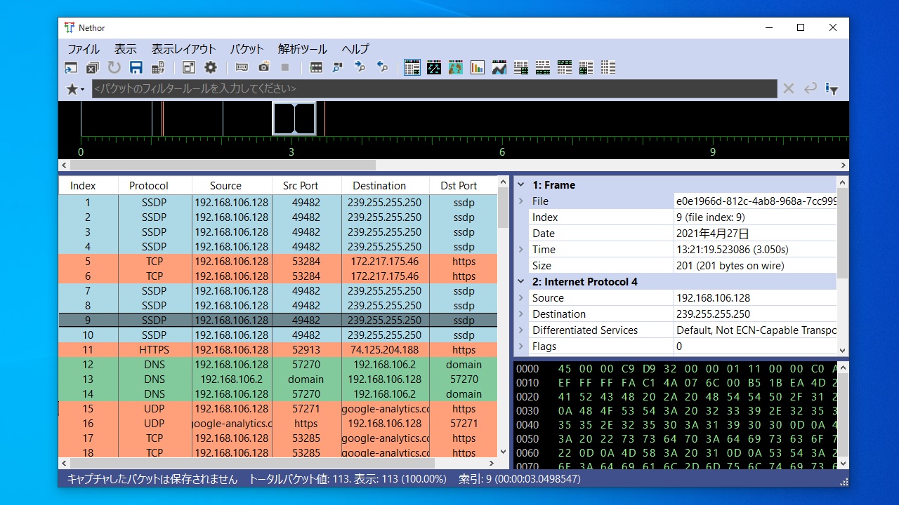This screenshot has height=505, width=899.
Task: Click the export packets toolbar icon
Action: [x=158, y=67]
